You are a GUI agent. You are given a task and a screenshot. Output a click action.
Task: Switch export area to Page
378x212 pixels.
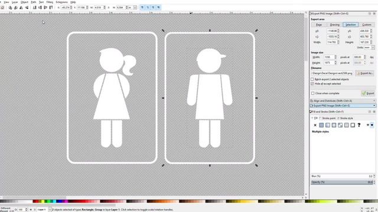tap(319, 25)
